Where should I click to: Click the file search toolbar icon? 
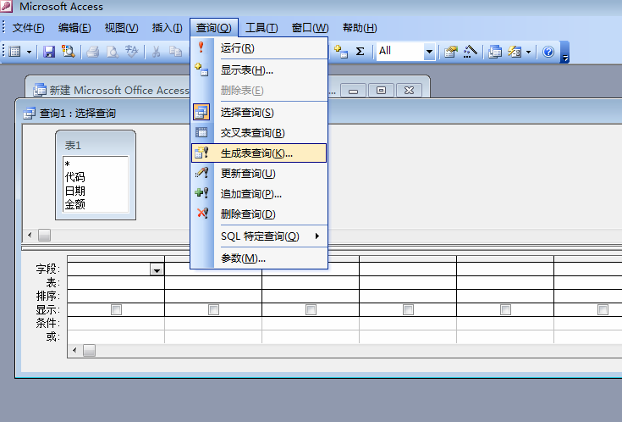pyautogui.click(x=69, y=52)
